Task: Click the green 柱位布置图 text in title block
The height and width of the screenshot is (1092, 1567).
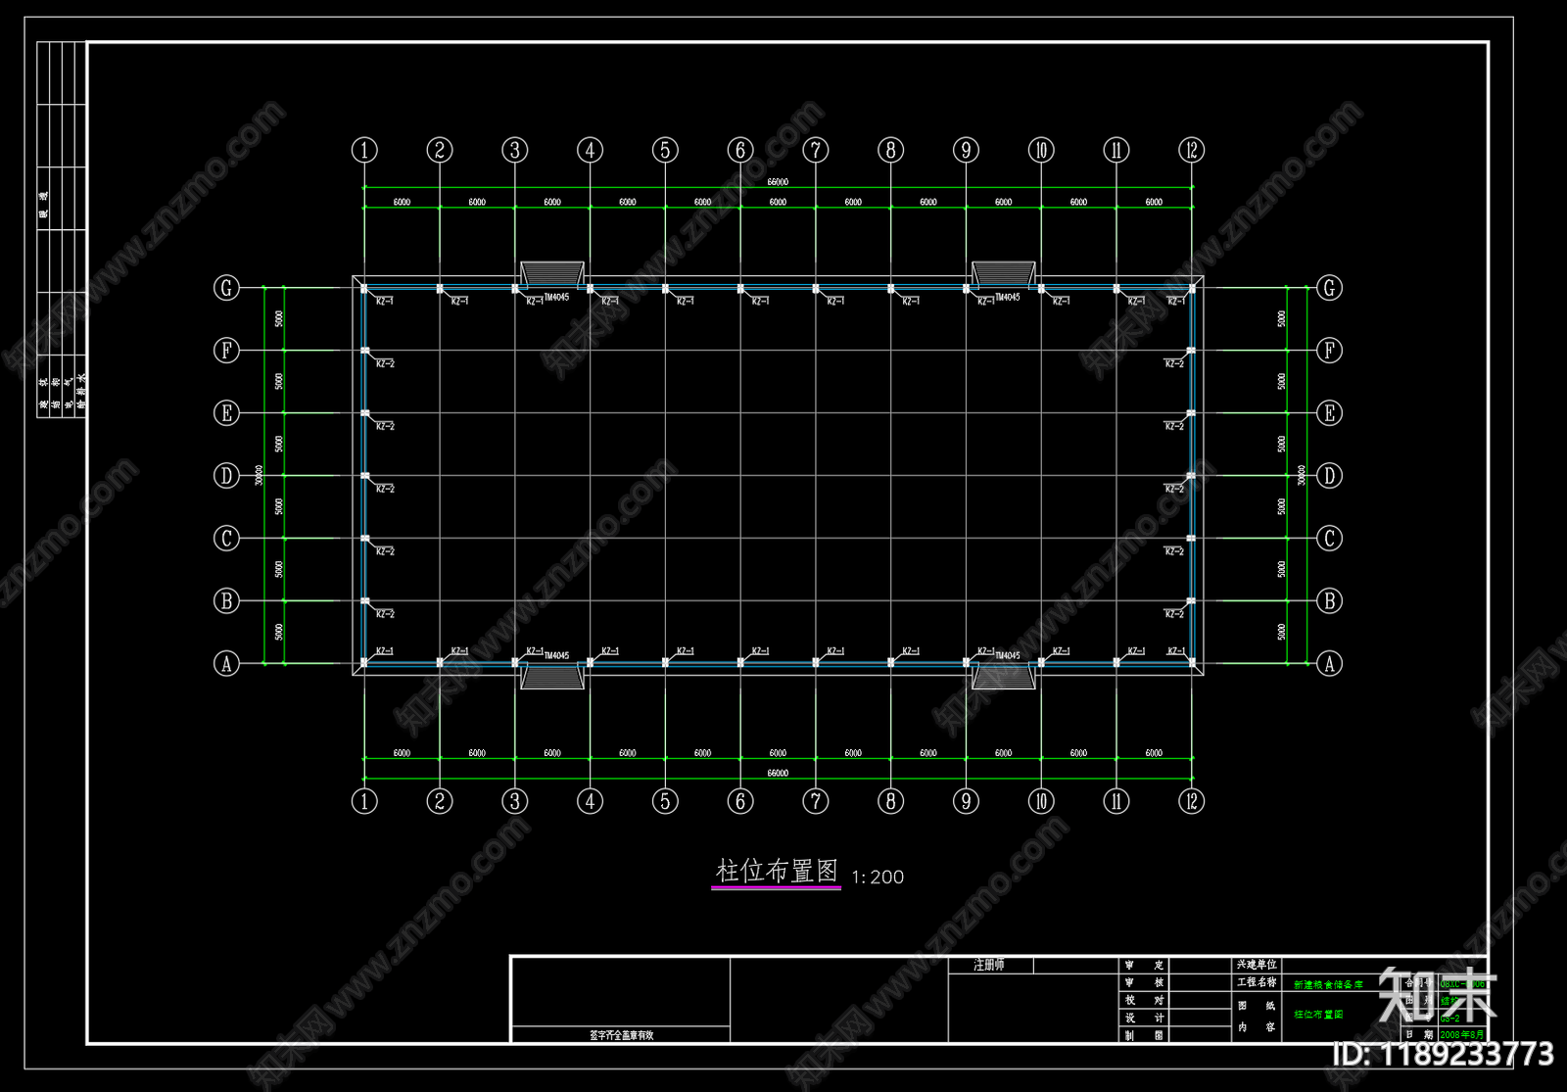Action: (x=1318, y=1015)
